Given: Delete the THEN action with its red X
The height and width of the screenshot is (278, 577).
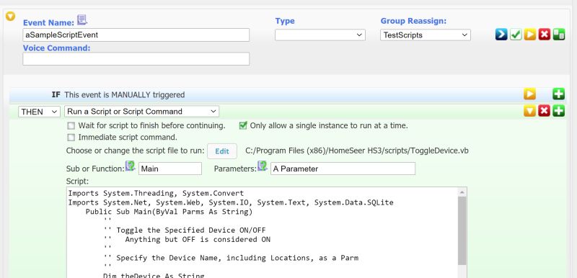Looking at the screenshot, I should click(545, 111).
